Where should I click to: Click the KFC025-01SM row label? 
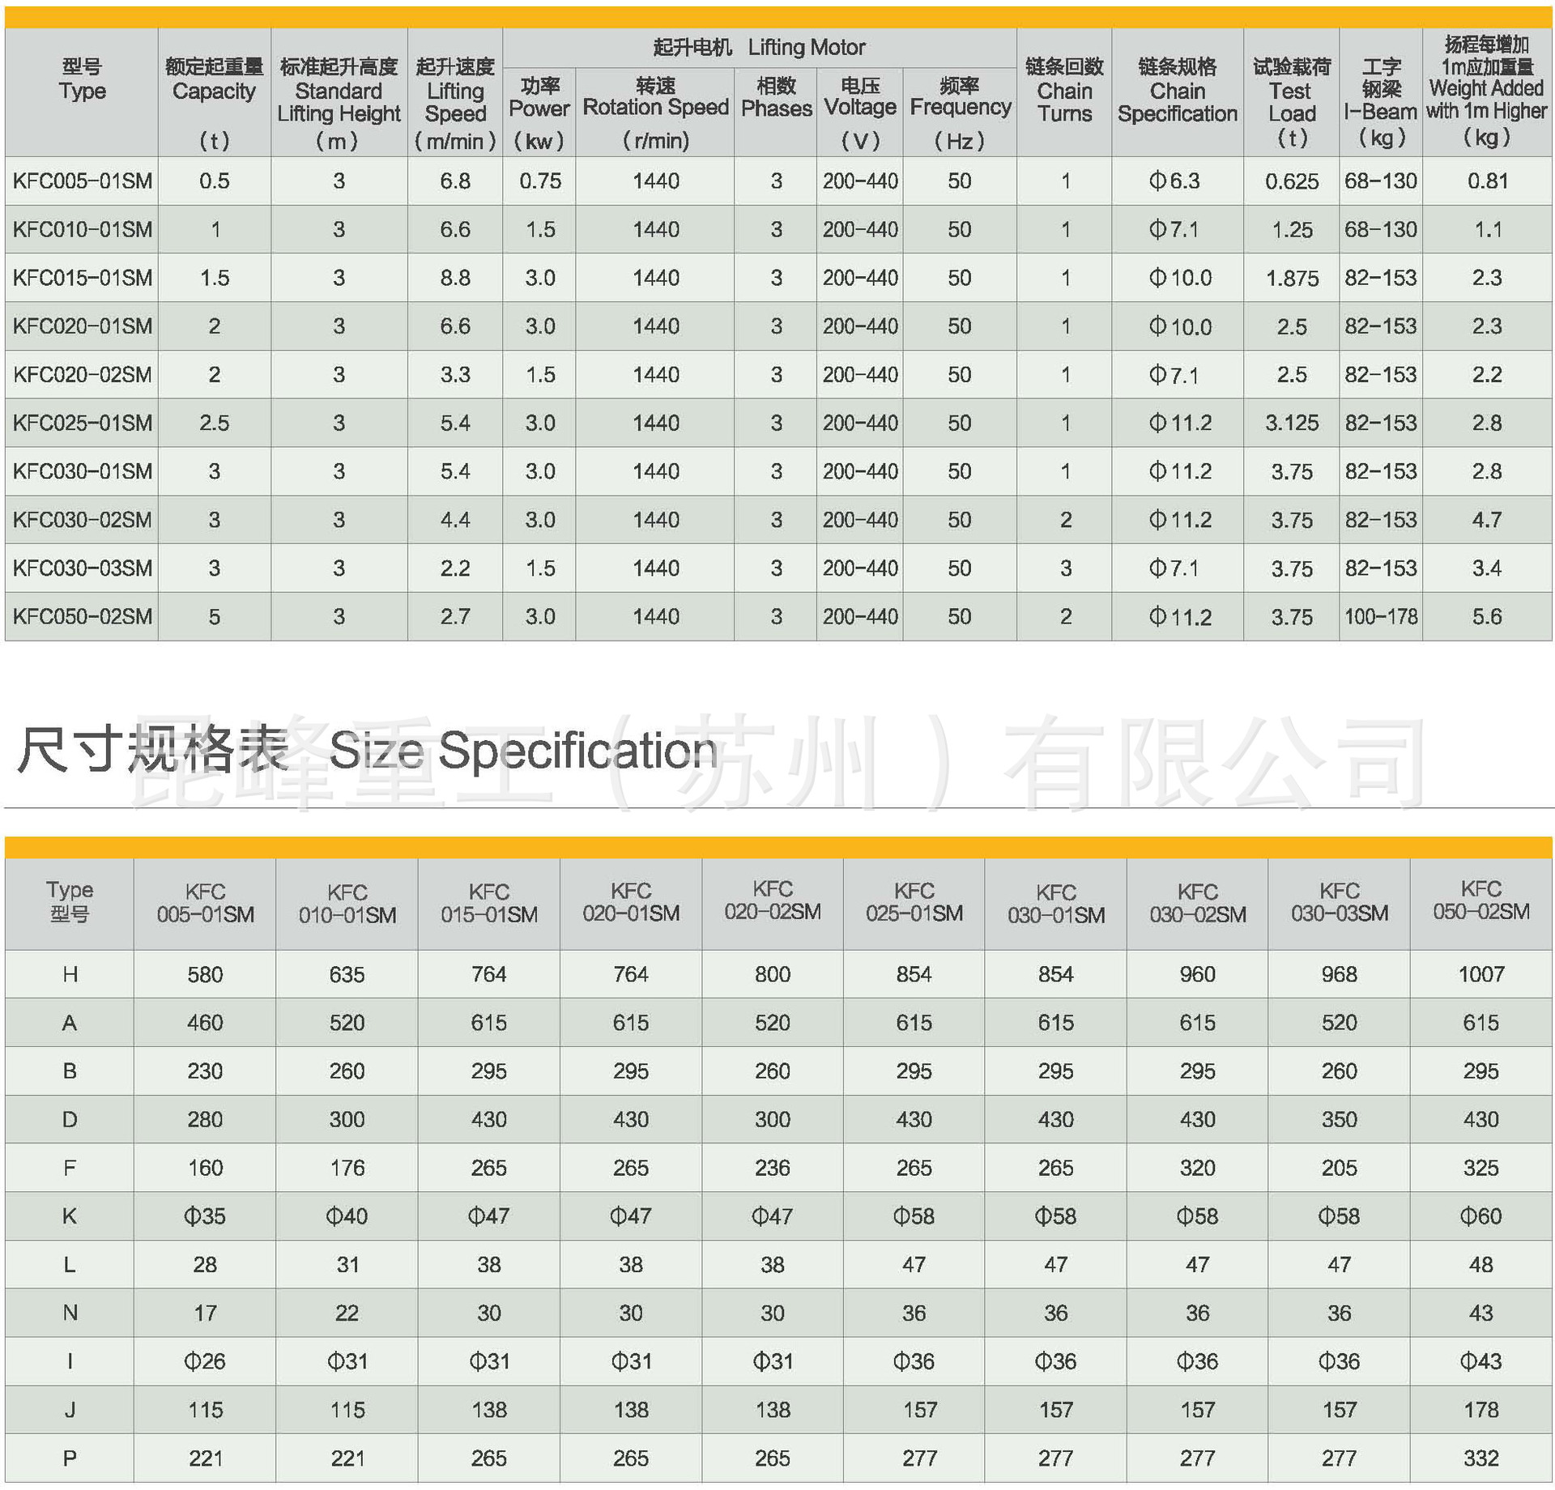(x=82, y=423)
